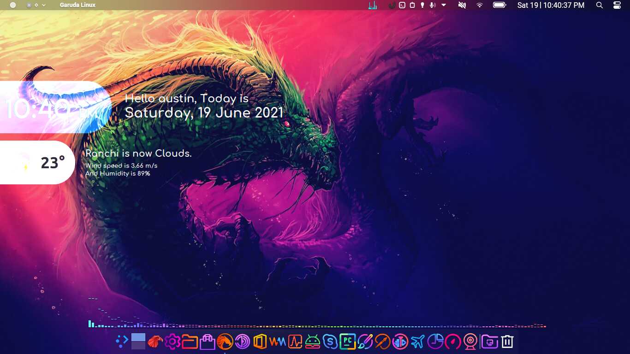Viewport: 630px width, 354px height.
Task: Open the Trash in the dock
Action: click(x=507, y=342)
